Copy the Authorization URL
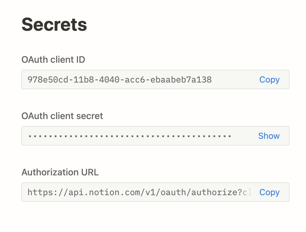The width and height of the screenshot is (306, 232). coord(269,192)
